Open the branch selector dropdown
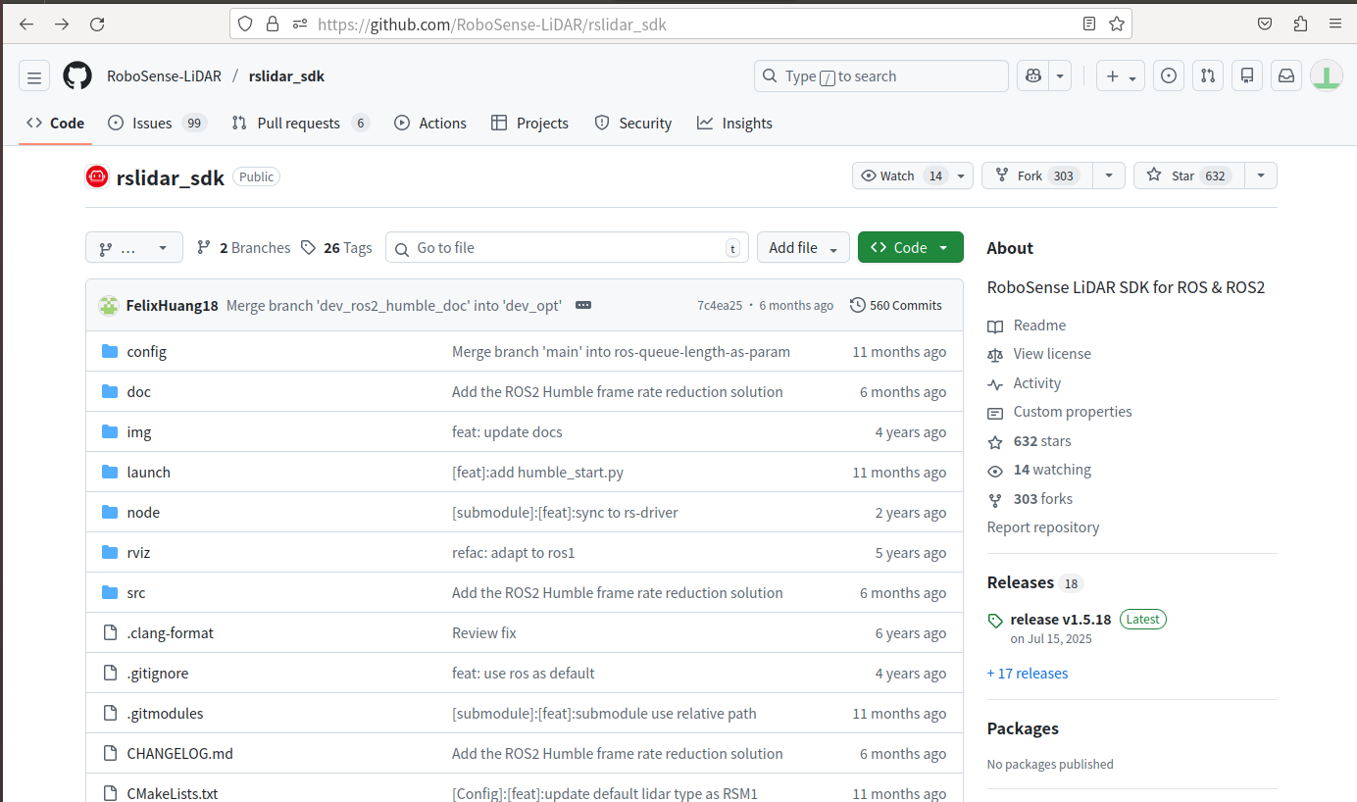Image resolution: width=1357 pixels, height=802 pixels. pos(134,248)
